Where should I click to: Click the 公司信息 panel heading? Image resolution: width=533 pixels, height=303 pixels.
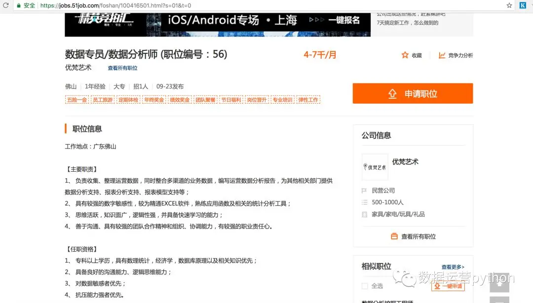coord(376,135)
